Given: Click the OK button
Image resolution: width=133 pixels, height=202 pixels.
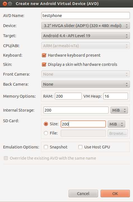Looking at the screenshot, I should click(x=115, y=194).
